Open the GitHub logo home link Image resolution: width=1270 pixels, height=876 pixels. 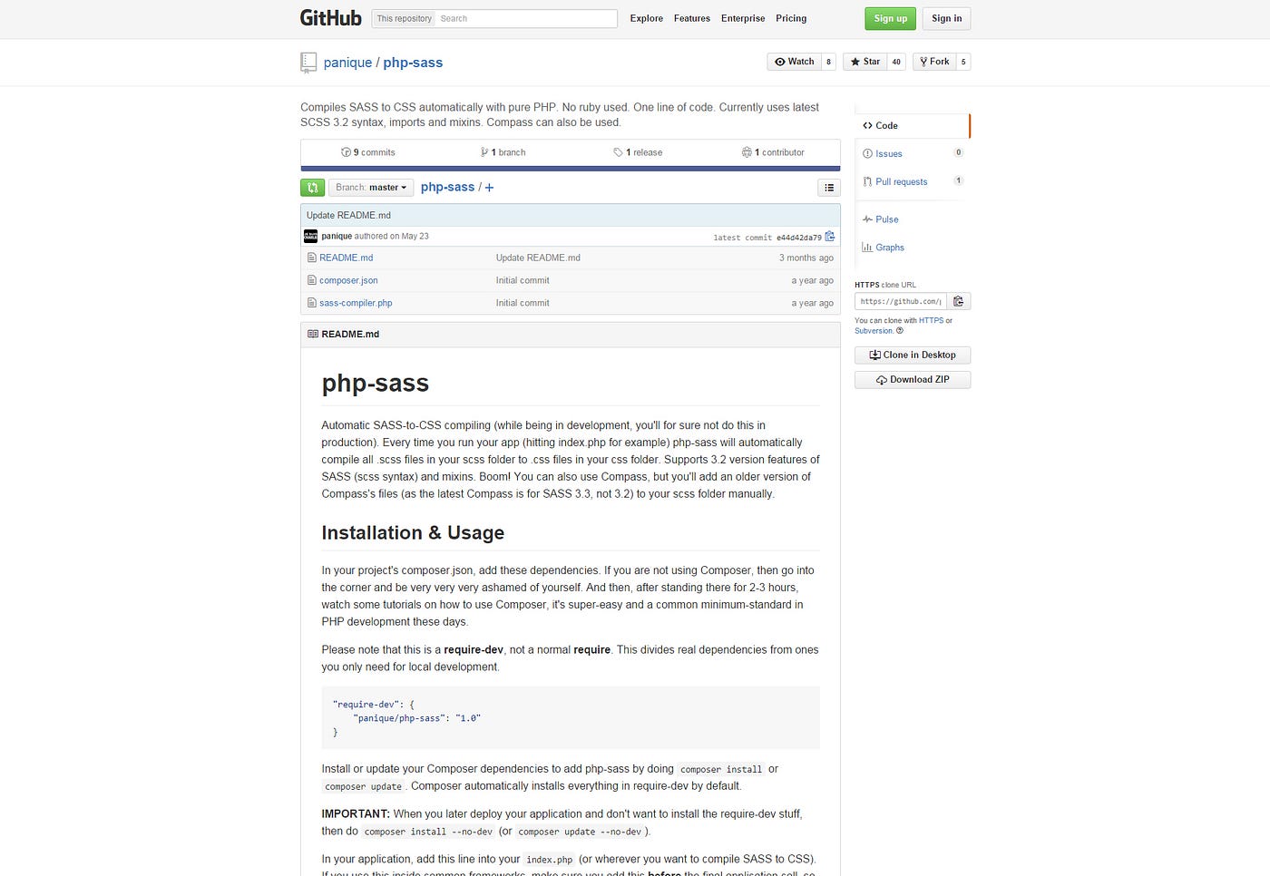(x=330, y=18)
